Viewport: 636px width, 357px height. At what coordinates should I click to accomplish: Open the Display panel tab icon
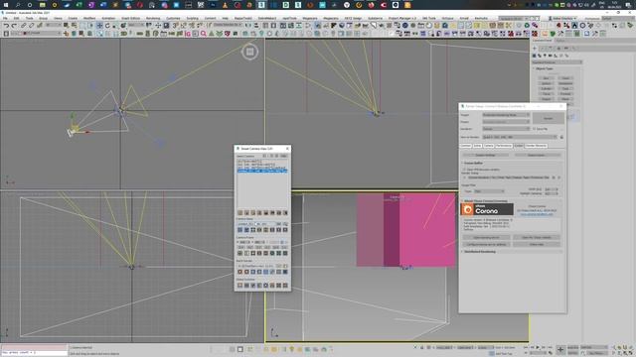click(x=566, y=49)
